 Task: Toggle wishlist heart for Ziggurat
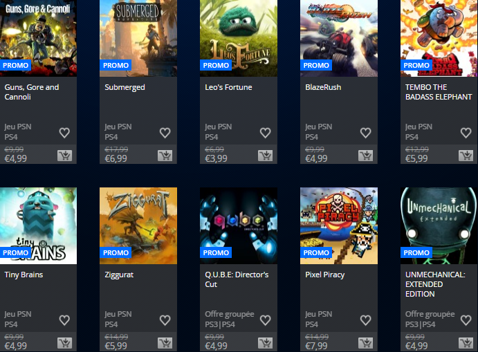[165, 320]
